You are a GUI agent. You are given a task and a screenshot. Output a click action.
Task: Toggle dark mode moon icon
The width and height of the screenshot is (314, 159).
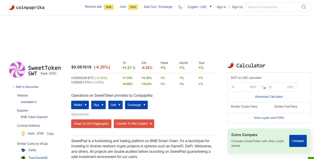point(180,7)
